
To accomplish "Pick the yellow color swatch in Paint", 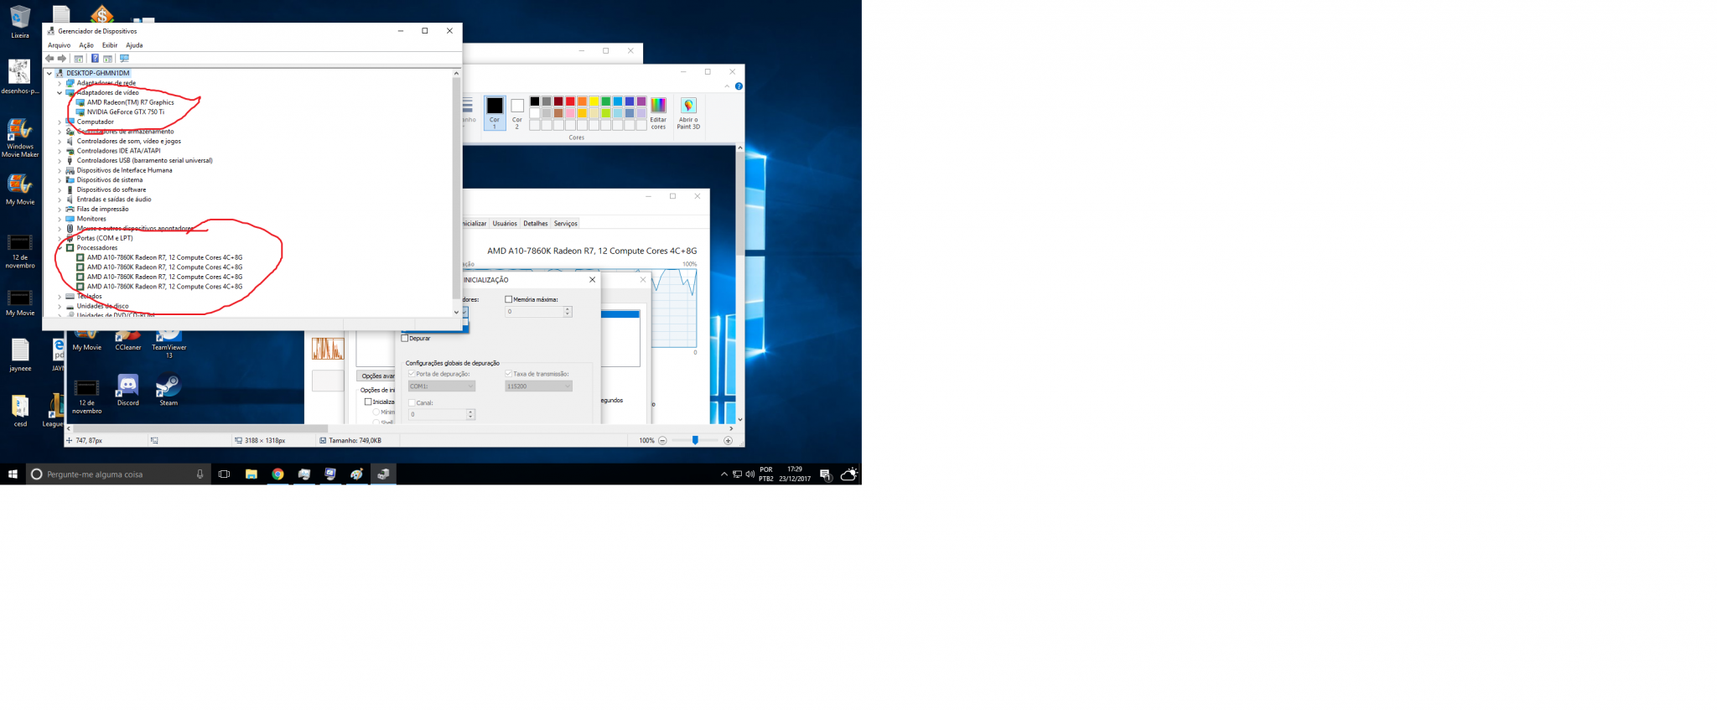I will [x=594, y=101].
